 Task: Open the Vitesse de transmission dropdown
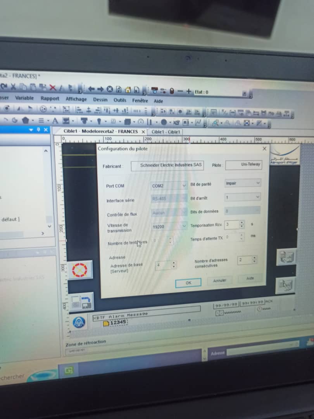(x=184, y=226)
